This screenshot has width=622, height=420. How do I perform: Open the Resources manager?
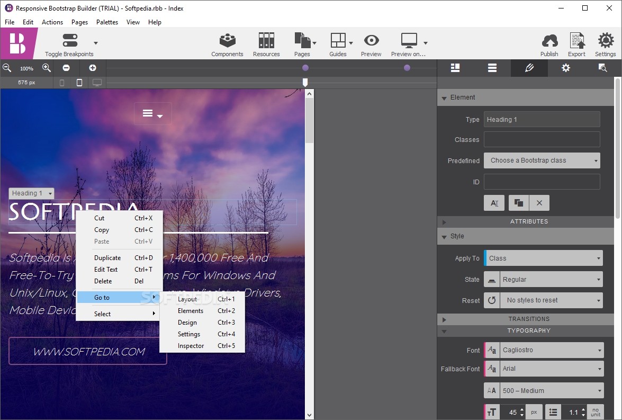[x=266, y=40]
